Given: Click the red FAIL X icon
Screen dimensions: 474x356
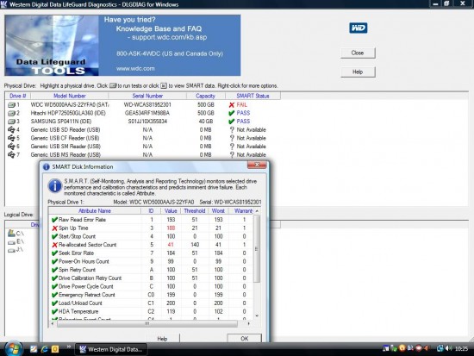Looking at the screenshot, I should coord(232,105).
